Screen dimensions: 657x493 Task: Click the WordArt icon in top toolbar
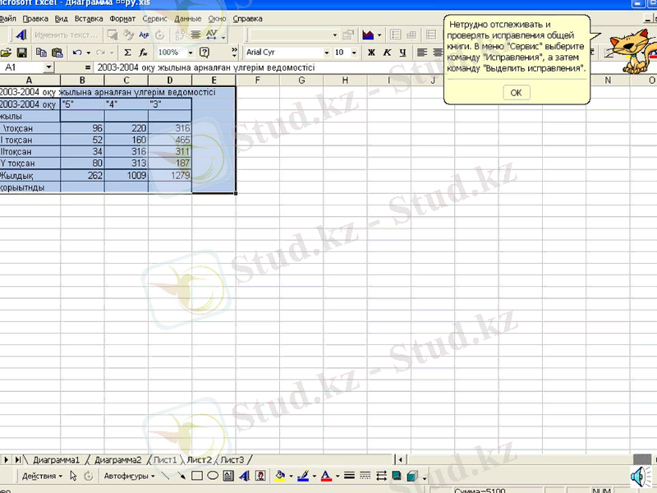tap(21, 35)
